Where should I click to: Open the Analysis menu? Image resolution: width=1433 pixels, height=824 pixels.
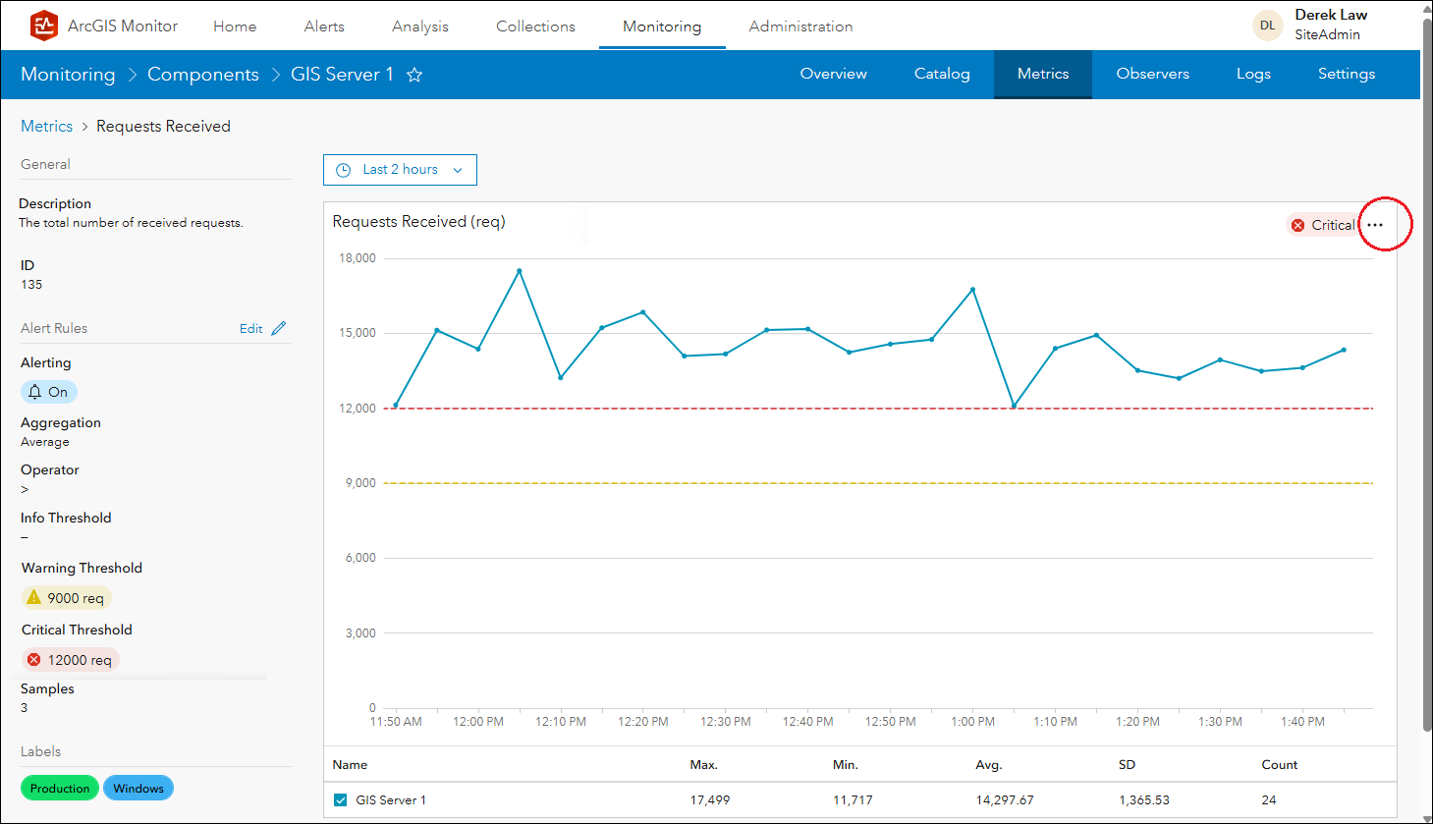point(419,27)
